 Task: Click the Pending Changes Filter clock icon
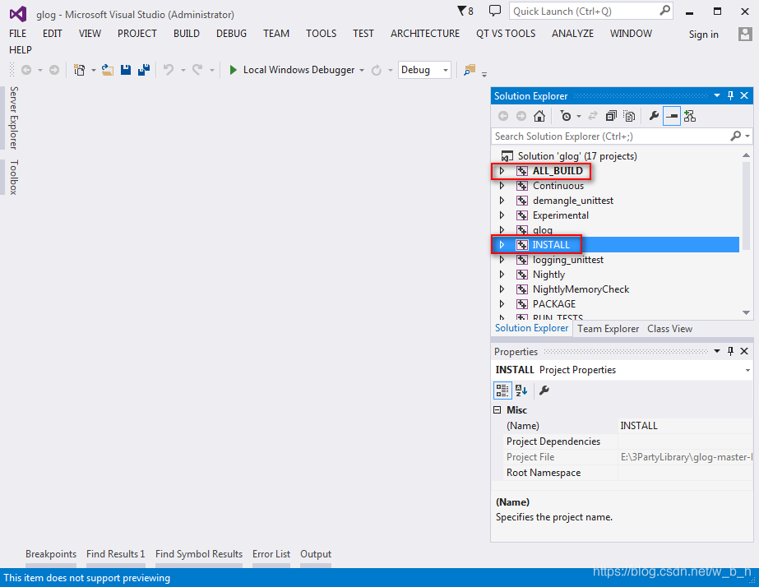tap(566, 116)
